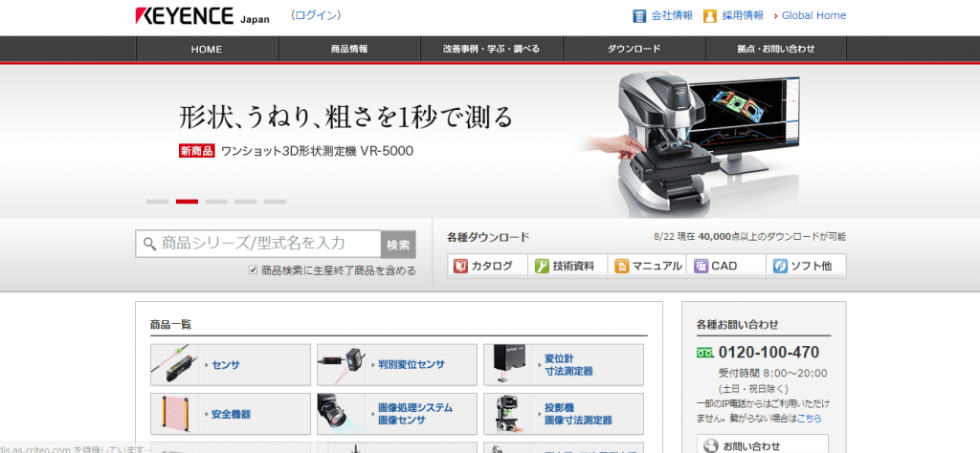The height and width of the screenshot is (453, 980).
Task: Click the 商品一覧 heading
Action: coord(170,325)
